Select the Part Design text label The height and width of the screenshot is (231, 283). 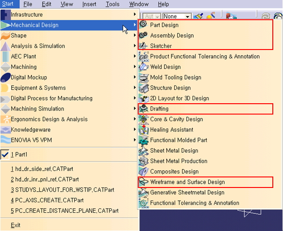[x=164, y=25]
